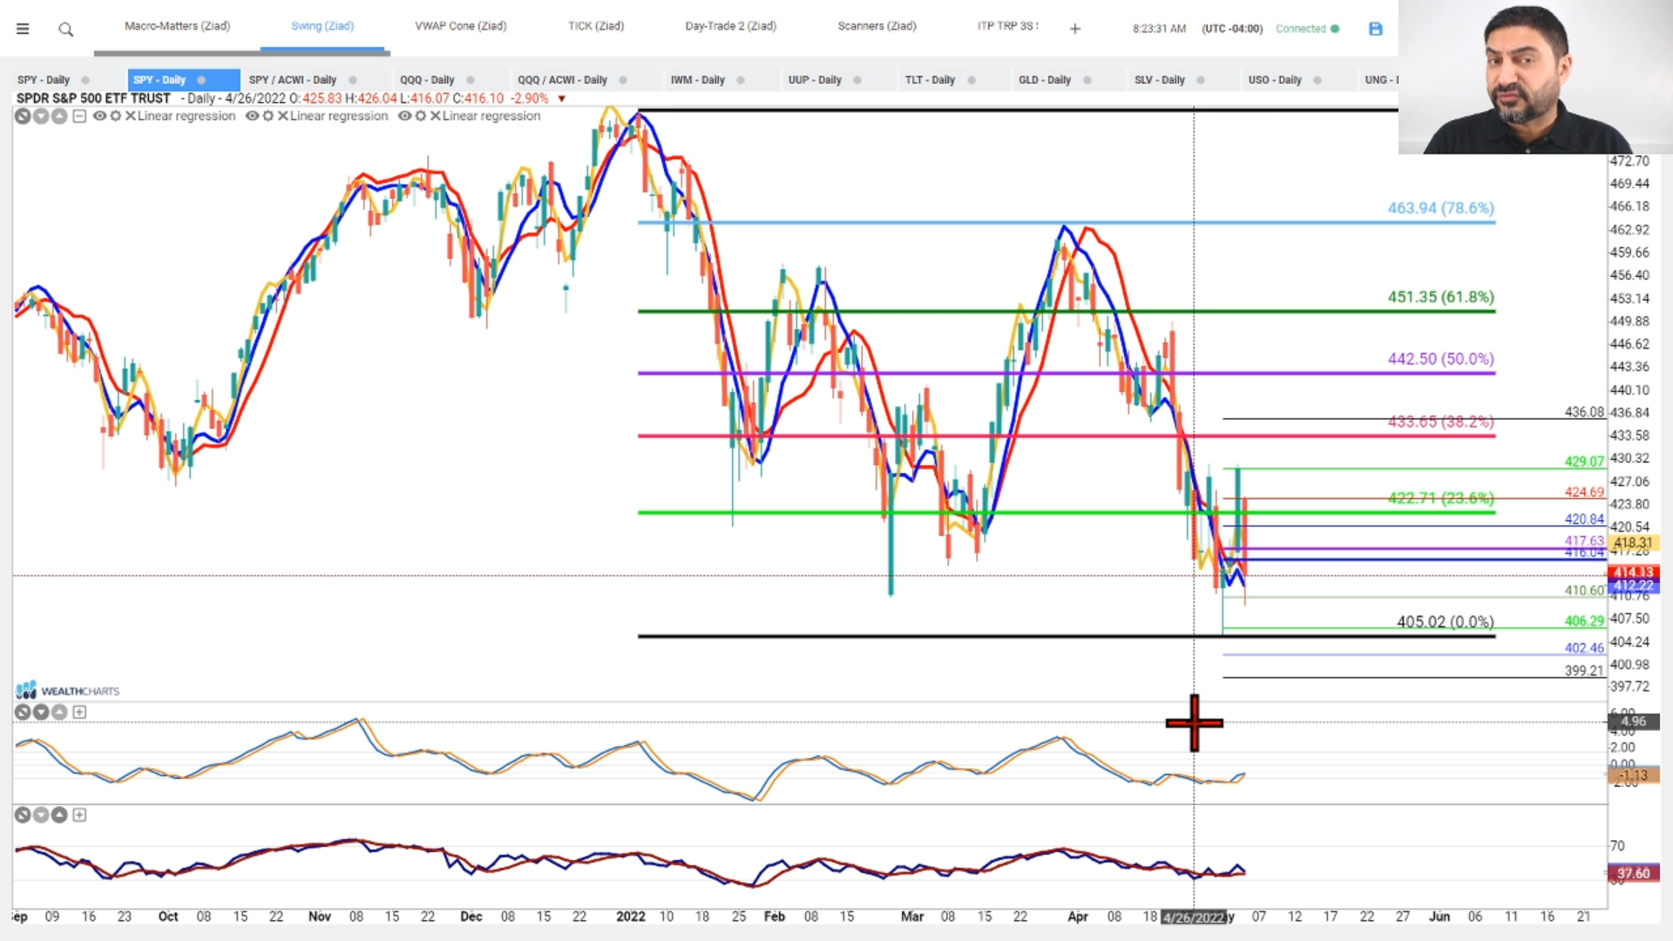The image size is (1673, 941).
Task: Select the Swing (Ziad) workspace tab
Action: [322, 26]
